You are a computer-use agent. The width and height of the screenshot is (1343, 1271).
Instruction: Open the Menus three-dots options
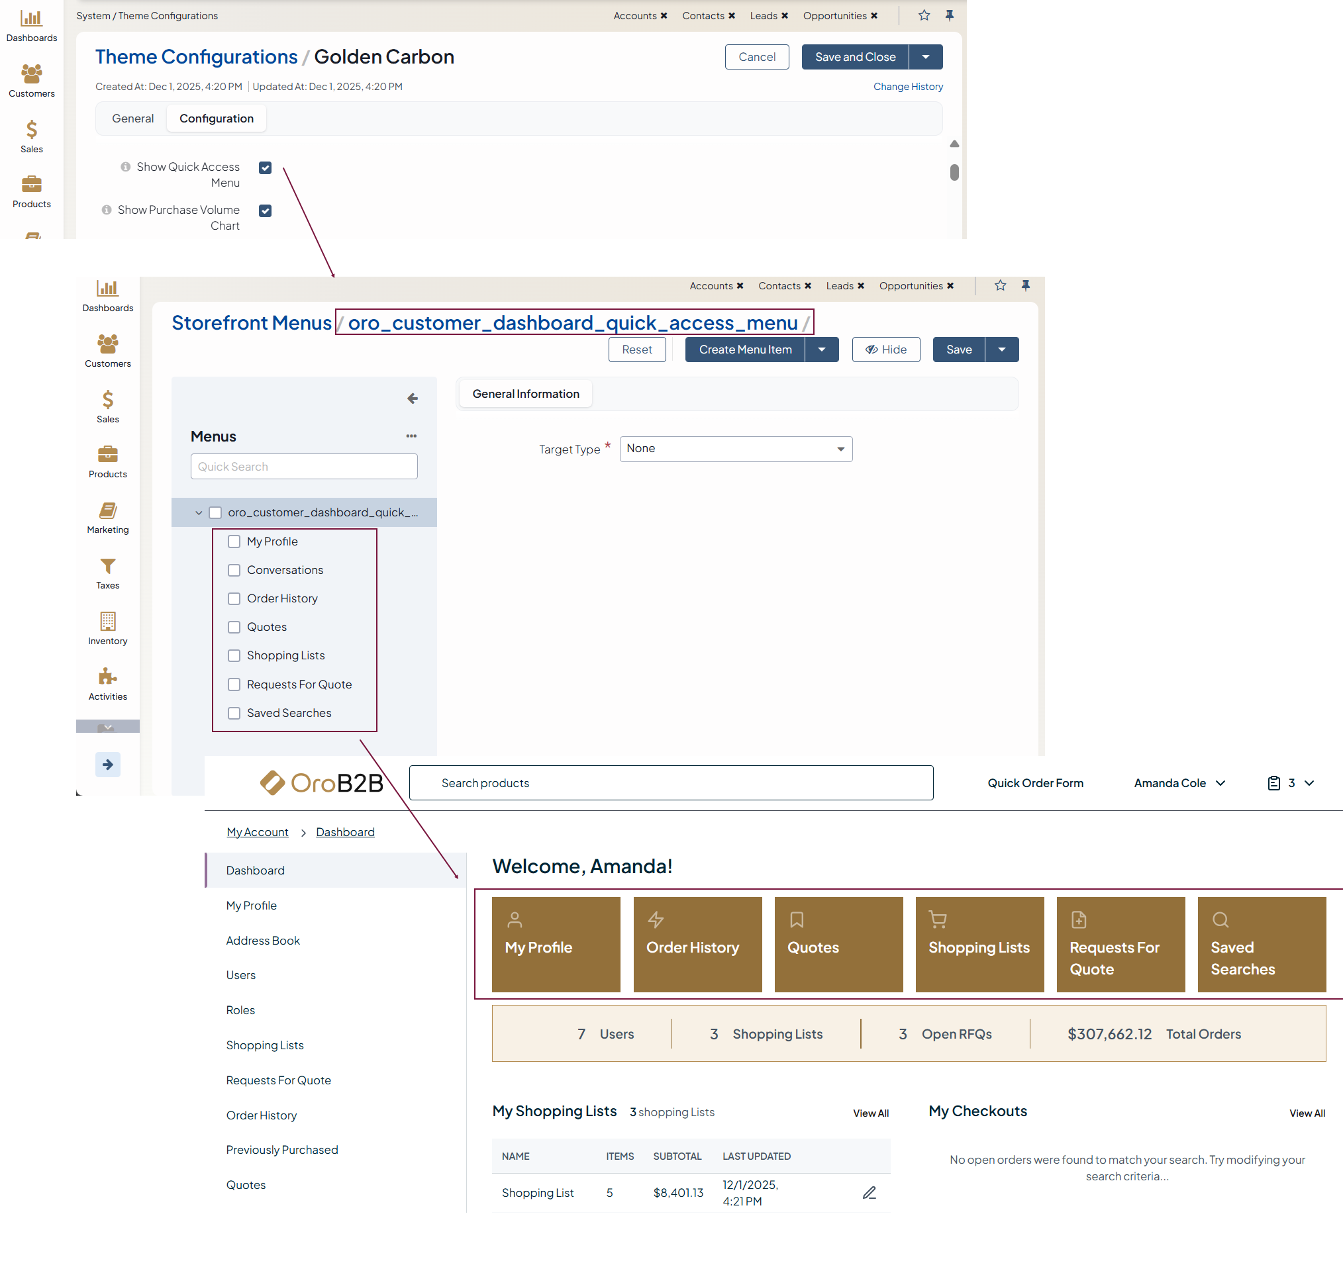tap(411, 436)
